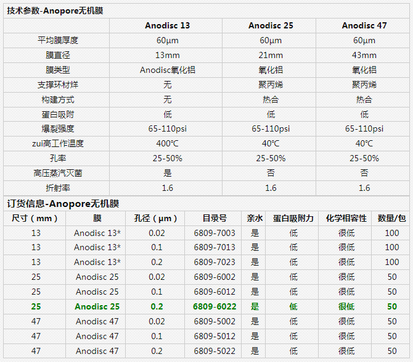Click the 13mm diameter cell
Screen dimensions: 413x362
pos(167,55)
